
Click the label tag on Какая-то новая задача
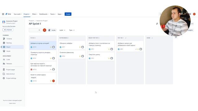coord(33,77)
